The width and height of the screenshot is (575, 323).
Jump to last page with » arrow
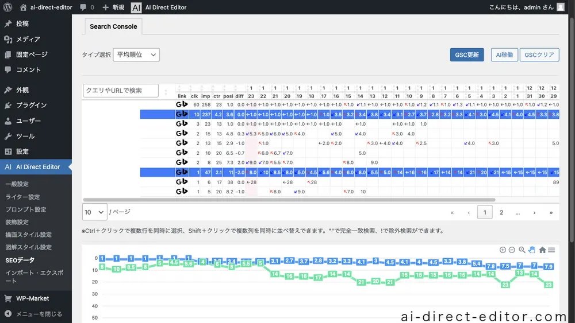tap(551, 212)
